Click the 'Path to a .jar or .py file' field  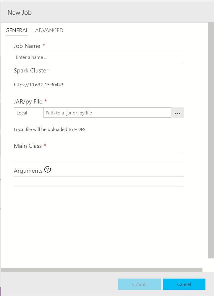[x=106, y=113]
